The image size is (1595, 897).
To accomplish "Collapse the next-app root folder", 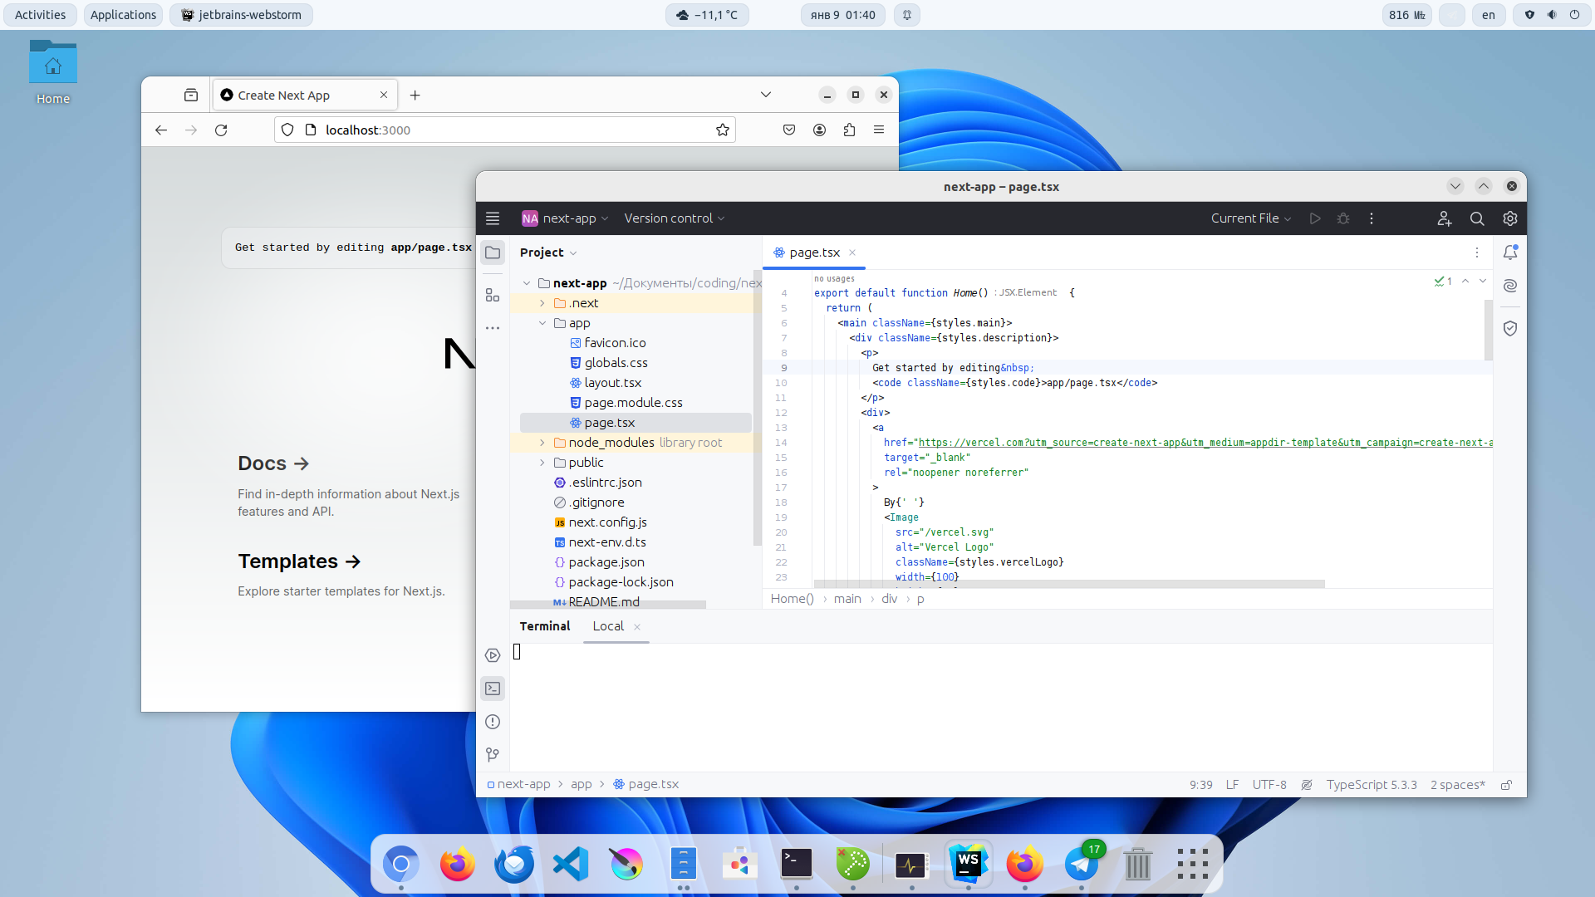I will pos(527,283).
